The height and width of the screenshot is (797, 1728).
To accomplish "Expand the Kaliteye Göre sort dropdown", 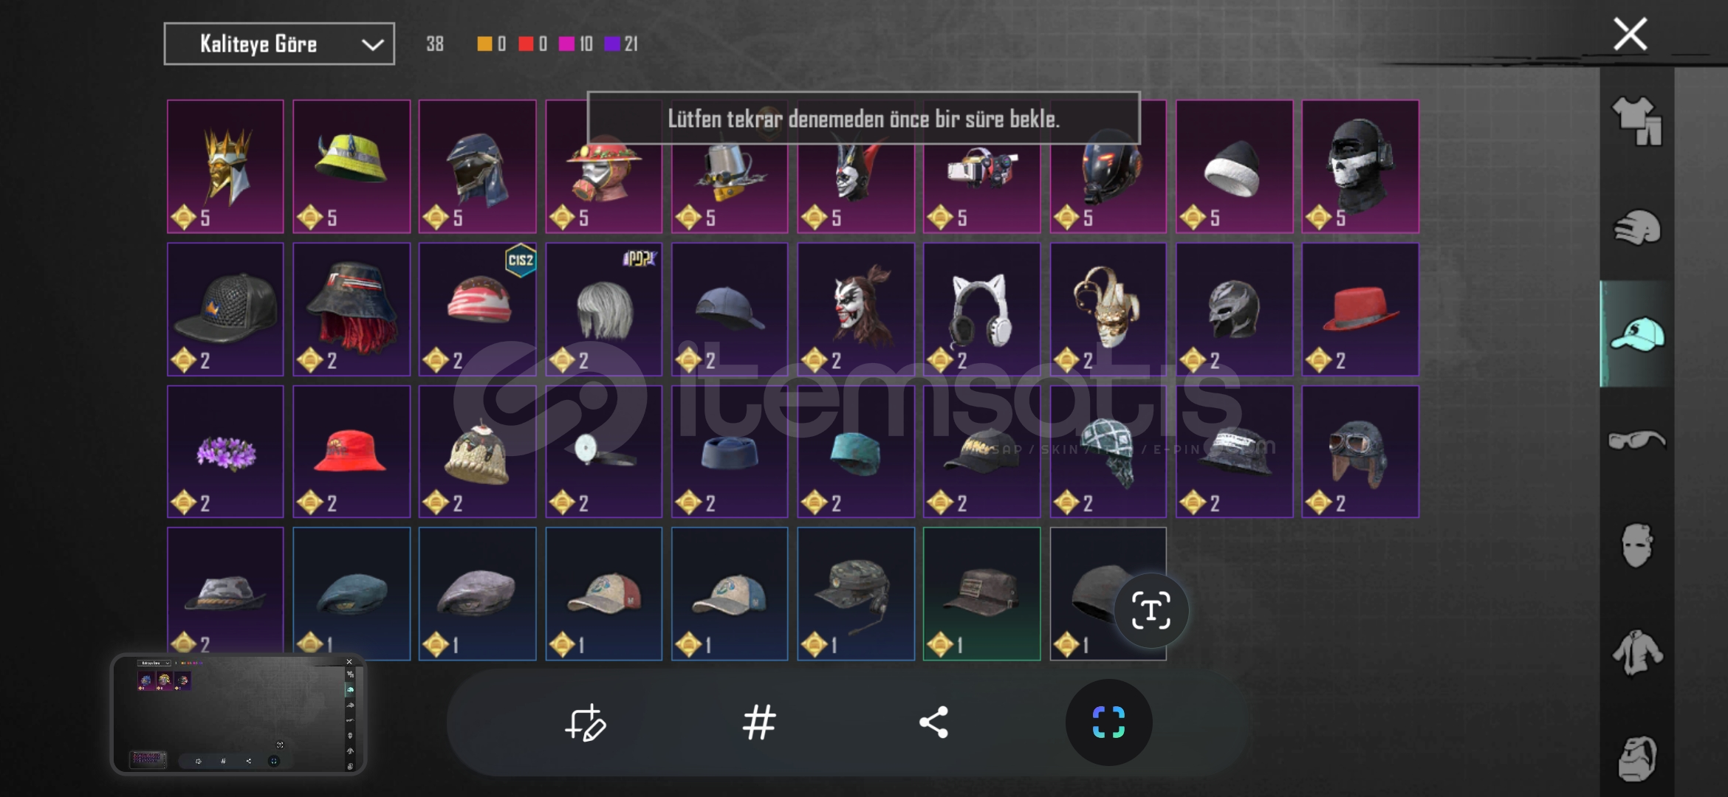I will coord(279,44).
